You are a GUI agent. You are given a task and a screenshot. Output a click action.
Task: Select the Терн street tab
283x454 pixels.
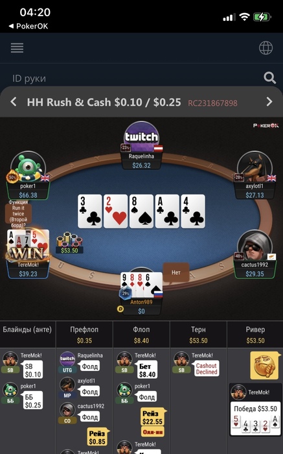click(198, 335)
